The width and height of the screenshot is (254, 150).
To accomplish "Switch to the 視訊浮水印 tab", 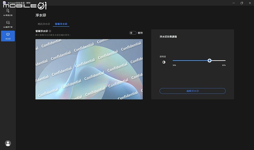I will click(44, 24).
